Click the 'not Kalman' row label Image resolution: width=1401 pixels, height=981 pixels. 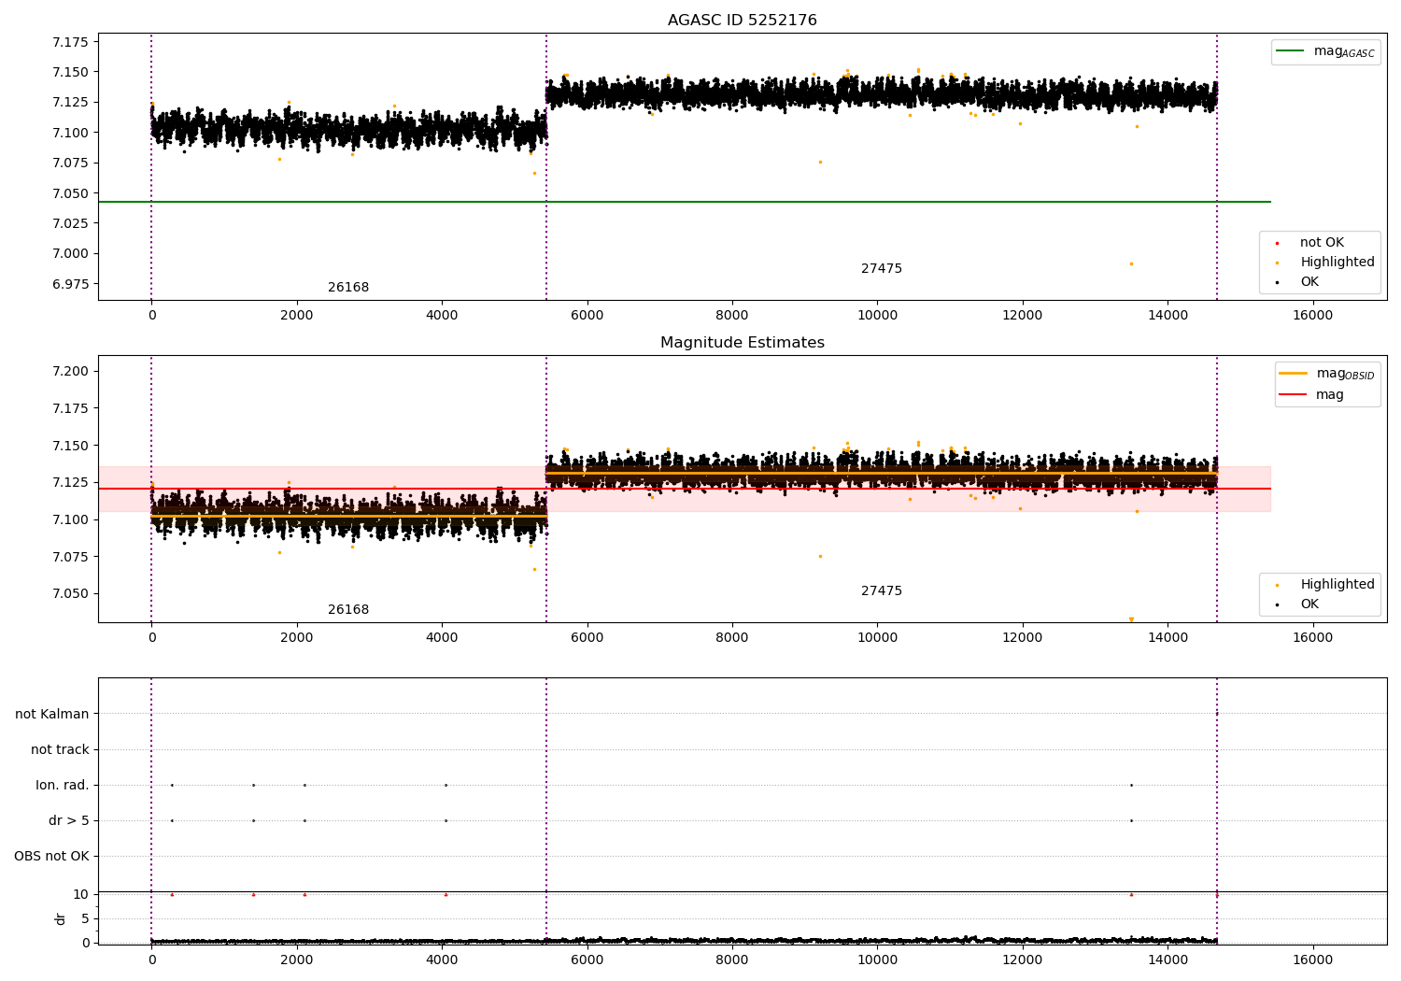[x=52, y=715]
